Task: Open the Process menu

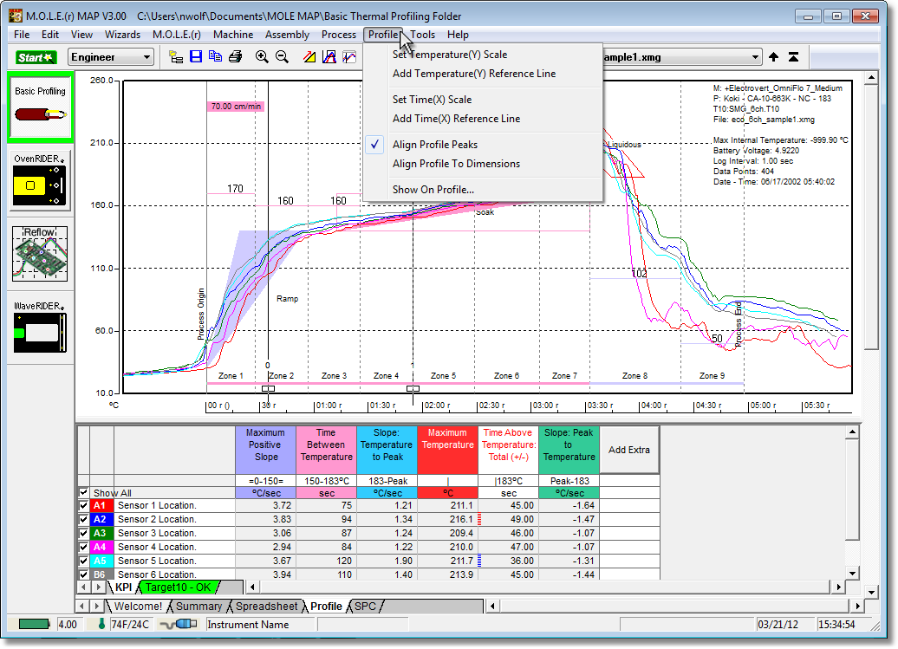Action: coord(338,35)
